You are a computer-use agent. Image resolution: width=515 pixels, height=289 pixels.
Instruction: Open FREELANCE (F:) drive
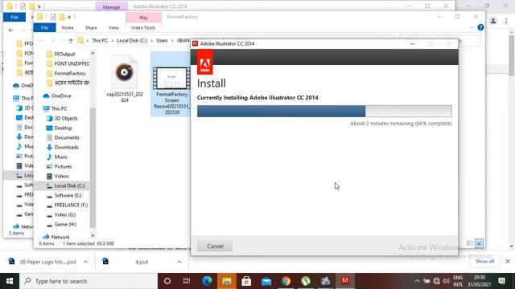point(71,206)
